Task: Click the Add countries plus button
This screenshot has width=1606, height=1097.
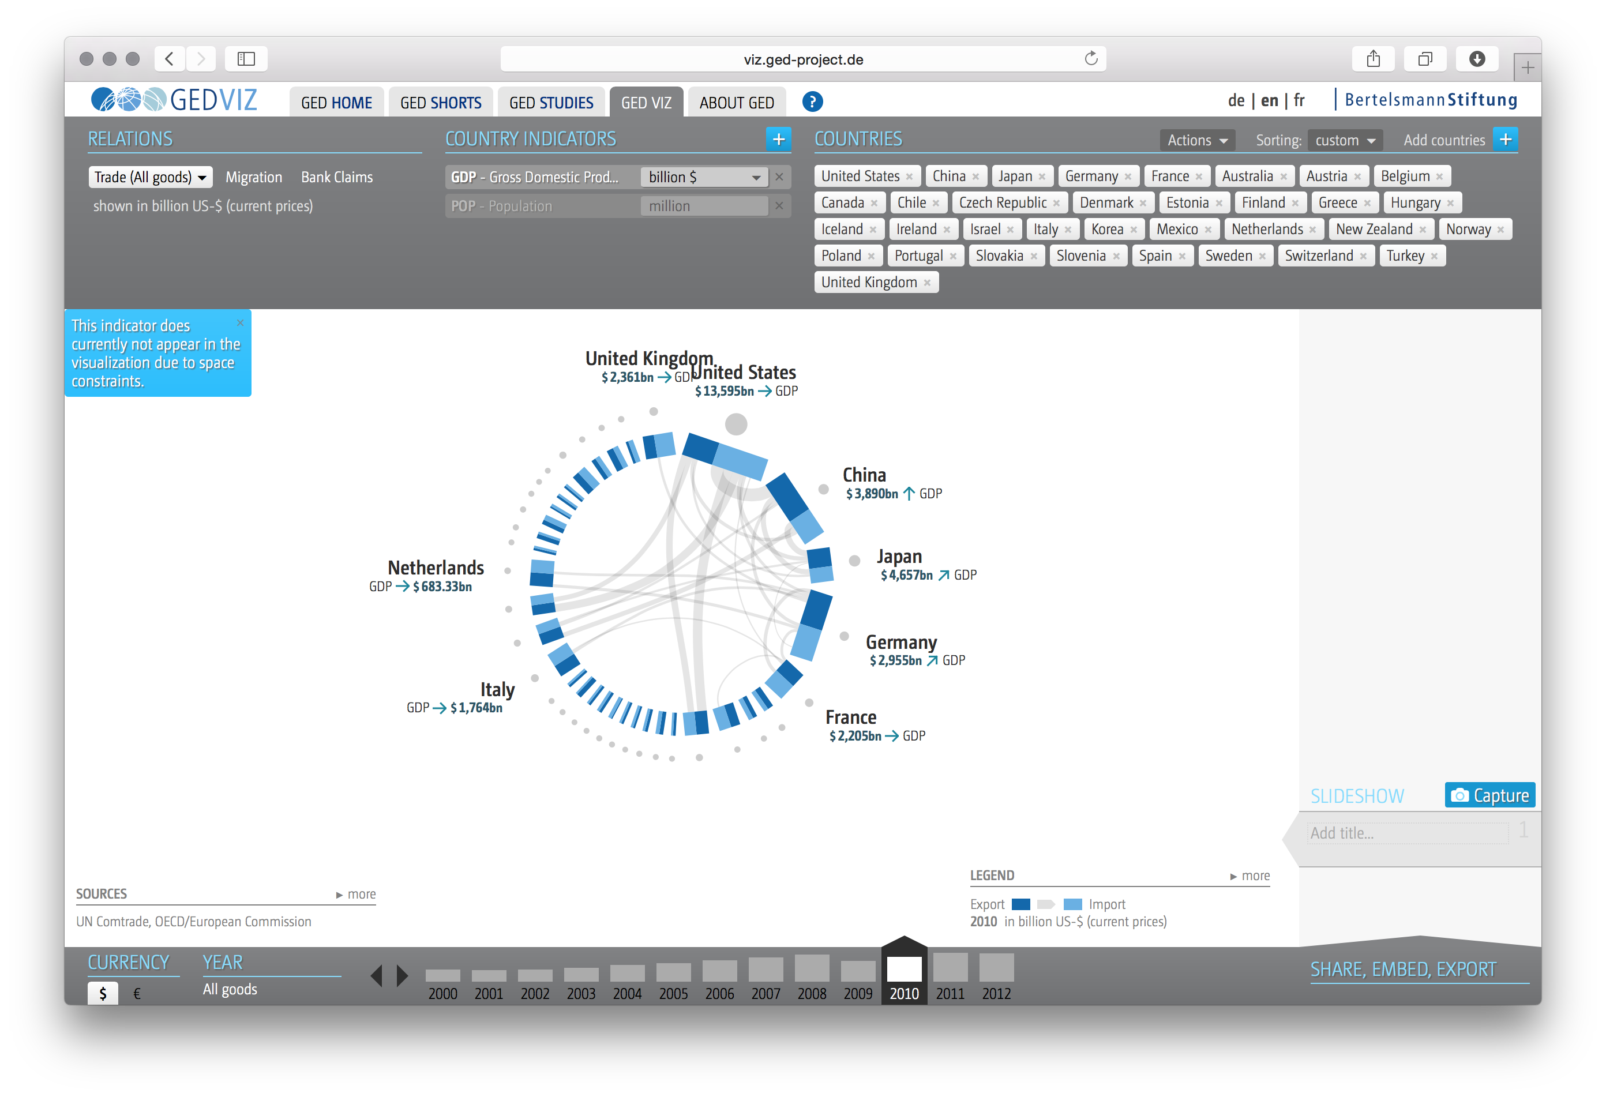Action: point(1505,140)
